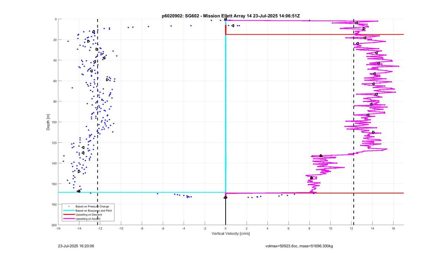Image resolution: width=446 pixels, height=253 pixels.
Task: Click the 'volmax=50923.6cc, mass=51696.300kg' text
Action: pyautogui.click(x=299, y=246)
